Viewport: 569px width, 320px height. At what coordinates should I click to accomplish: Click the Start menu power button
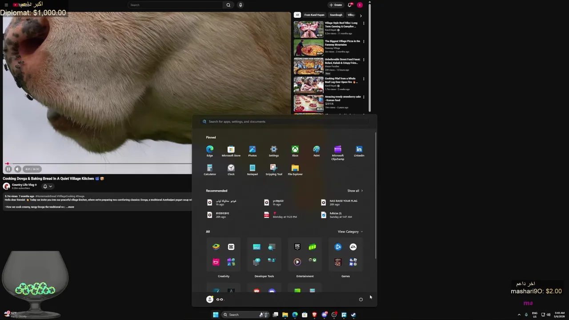tap(361, 299)
